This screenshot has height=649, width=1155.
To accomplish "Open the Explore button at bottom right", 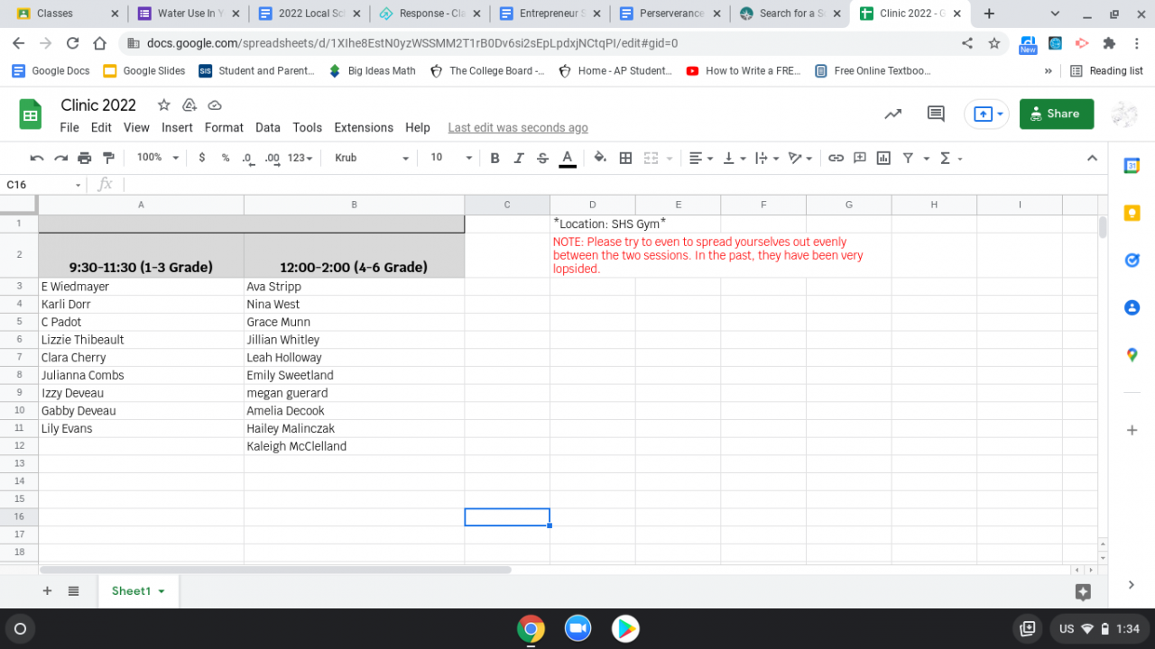I will (x=1084, y=592).
